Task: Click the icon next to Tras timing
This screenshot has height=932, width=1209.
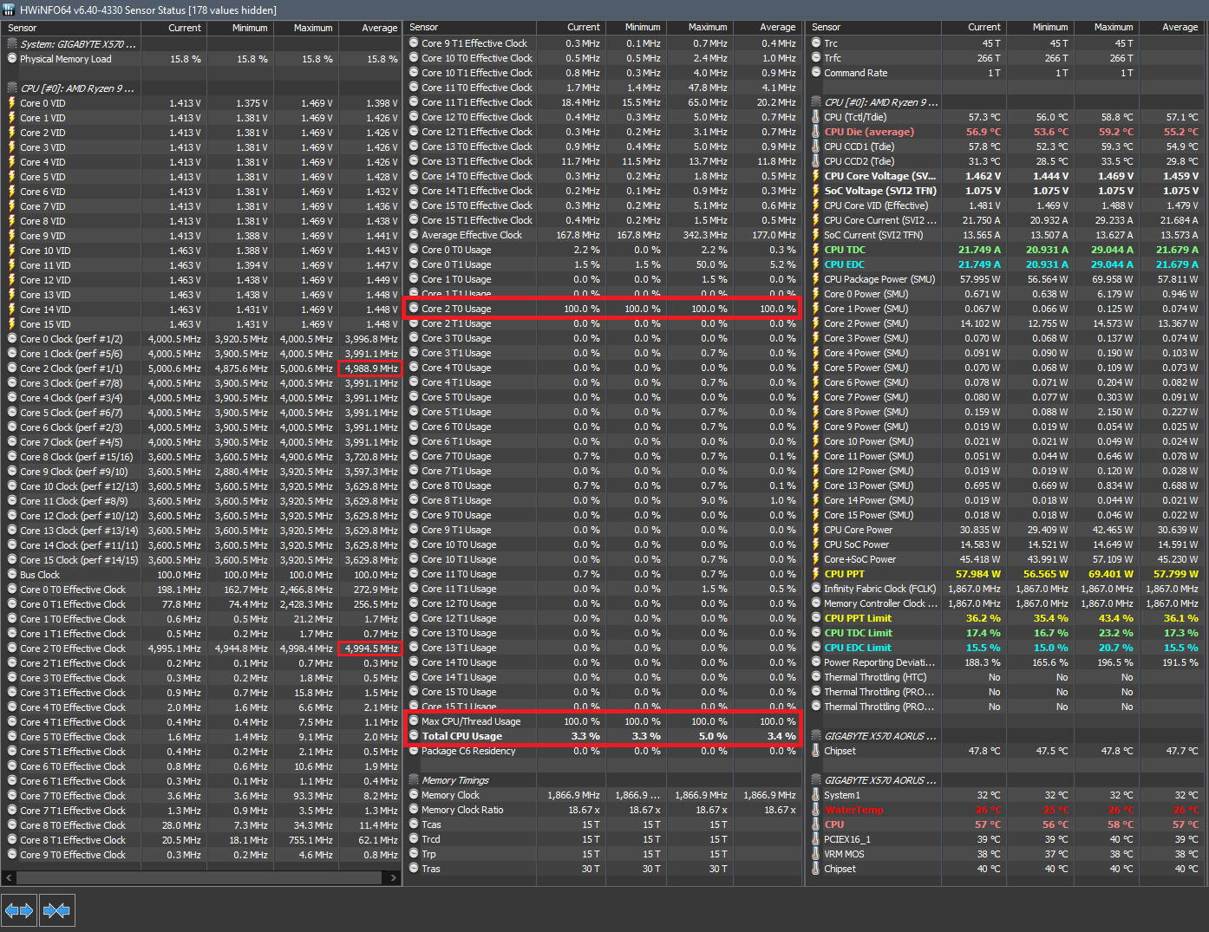Action: [x=414, y=869]
